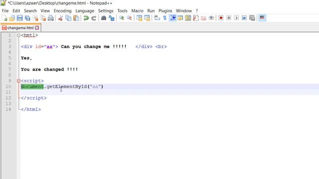Save the current recorded macro icon
The height and width of the screenshot is (179, 319).
252,18
